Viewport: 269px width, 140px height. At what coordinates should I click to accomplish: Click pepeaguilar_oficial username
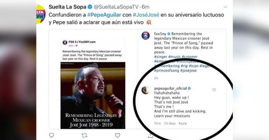(170, 89)
